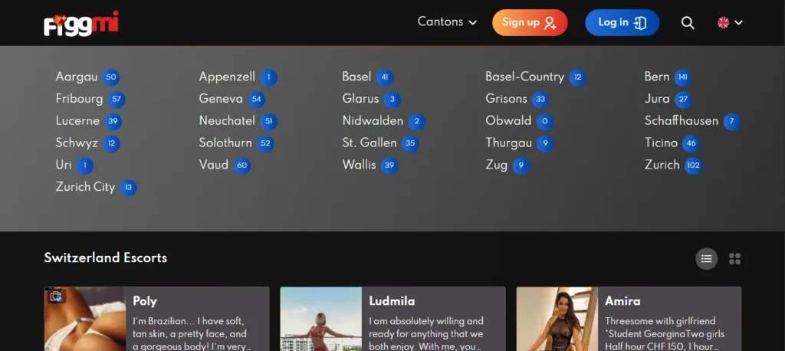Image resolution: width=785 pixels, height=351 pixels.
Task: Click the UK flag language icon
Action: (723, 23)
